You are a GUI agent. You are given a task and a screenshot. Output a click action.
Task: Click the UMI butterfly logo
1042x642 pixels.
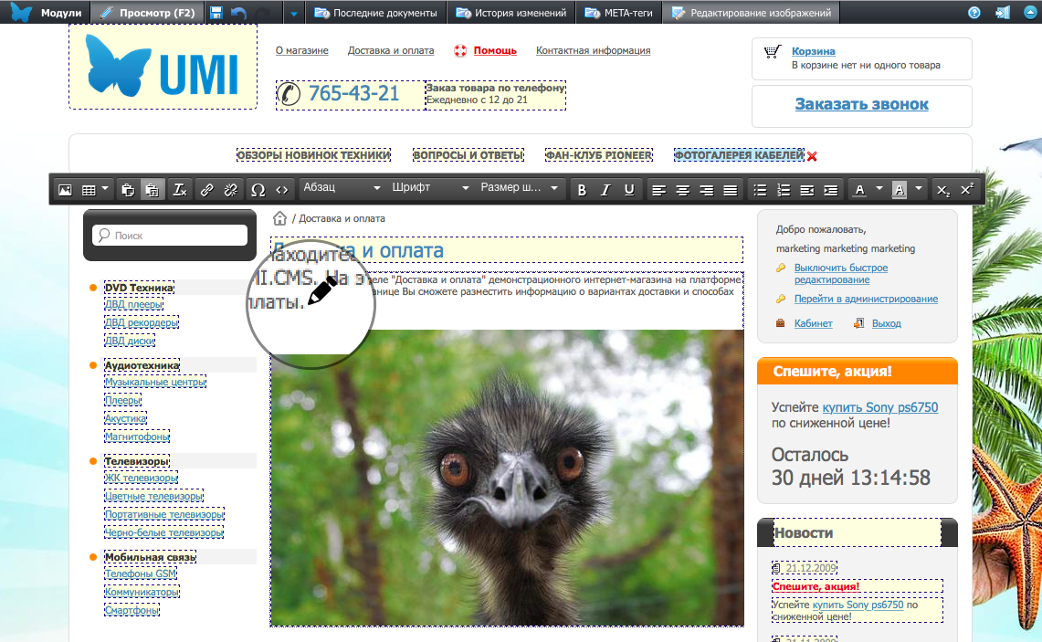click(x=163, y=67)
